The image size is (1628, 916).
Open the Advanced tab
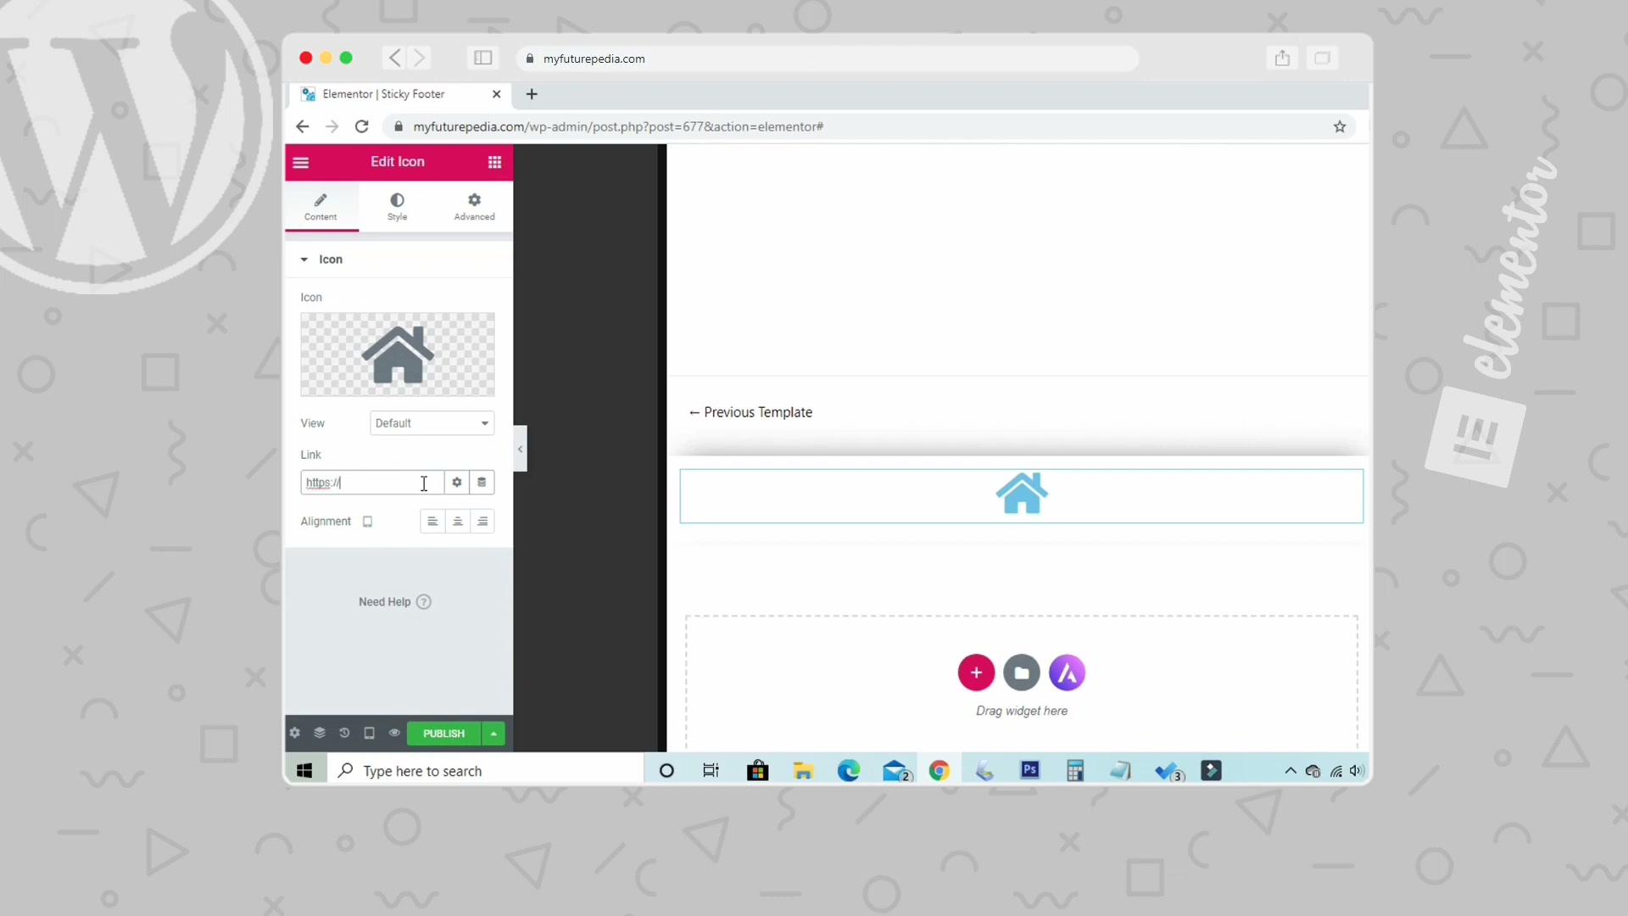point(474,207)
